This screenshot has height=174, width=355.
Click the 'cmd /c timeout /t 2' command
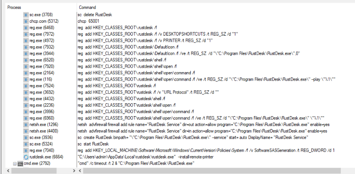coord(136,163)
